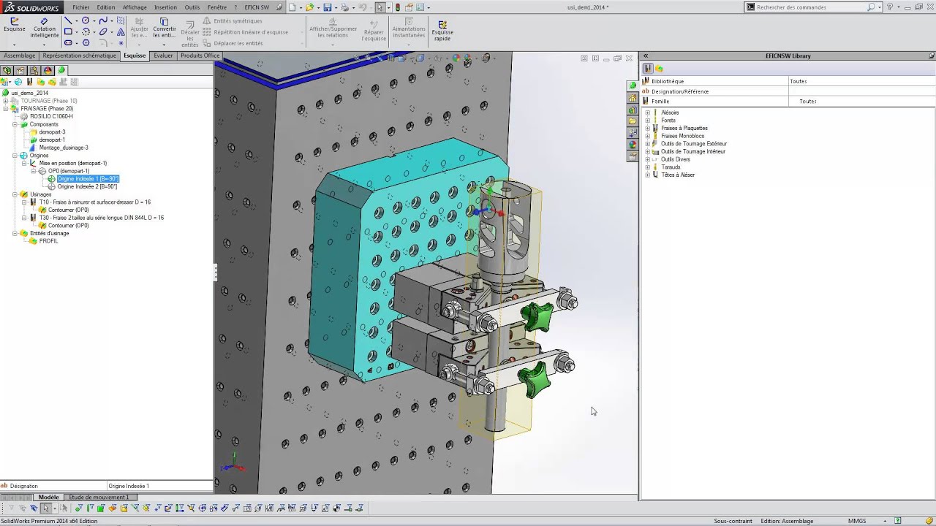Click yellow-green icon in EFICNSW Library toolbar

(x=659, y=69)
